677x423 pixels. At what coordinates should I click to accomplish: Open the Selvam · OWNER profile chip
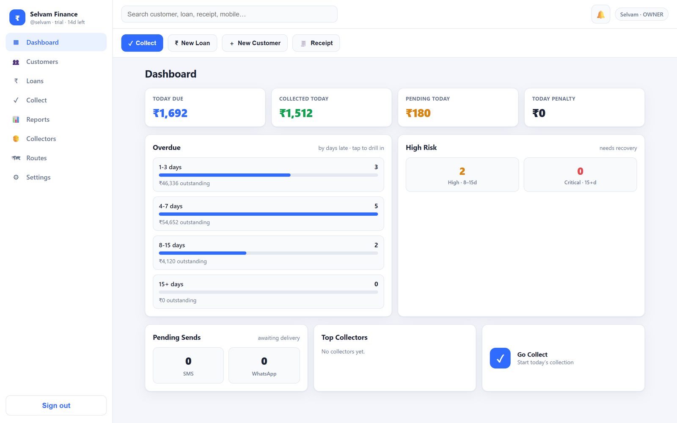[641, 14]
